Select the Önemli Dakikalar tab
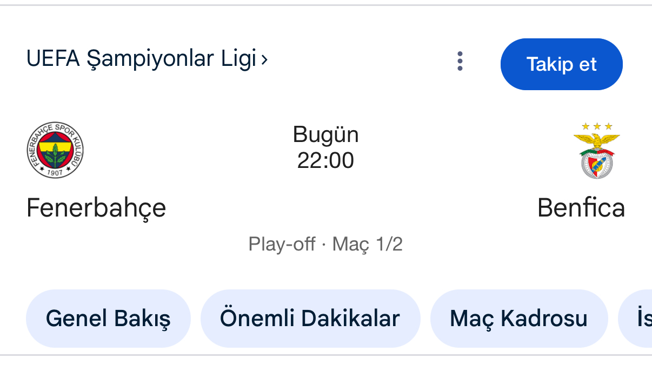 (310, 319)
